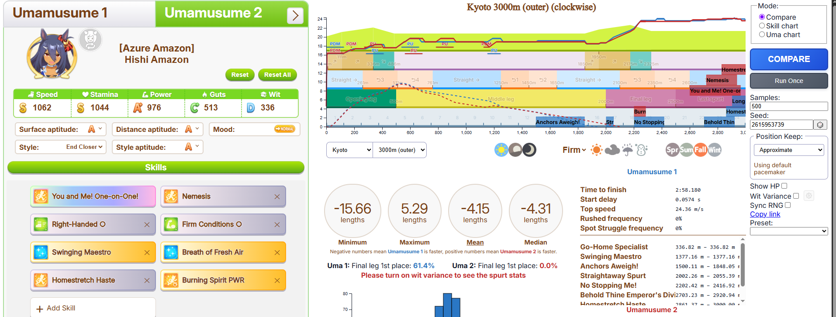The image size is (836, 317).
Task: Select the evening time-of-day icon
Action: (x=515, y=150)
